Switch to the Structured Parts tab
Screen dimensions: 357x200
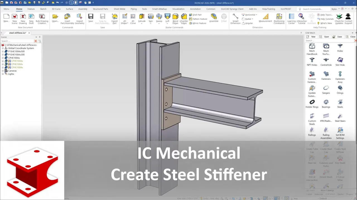pyautogui.click(x=100, y=9)
